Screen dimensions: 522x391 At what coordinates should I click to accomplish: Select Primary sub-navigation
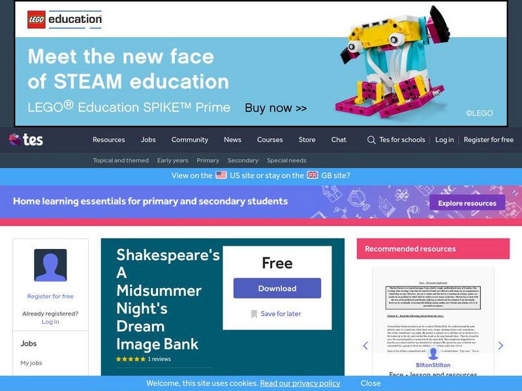click(x=207, y=160)
